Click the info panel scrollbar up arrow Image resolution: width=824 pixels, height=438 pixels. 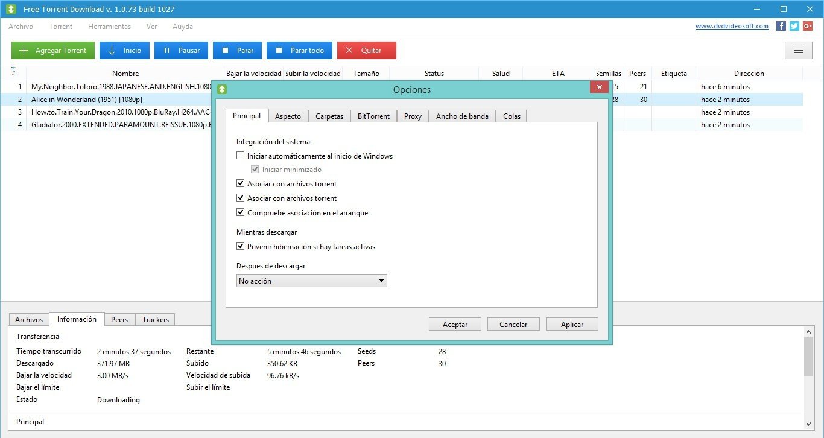[x=809, y=331]
